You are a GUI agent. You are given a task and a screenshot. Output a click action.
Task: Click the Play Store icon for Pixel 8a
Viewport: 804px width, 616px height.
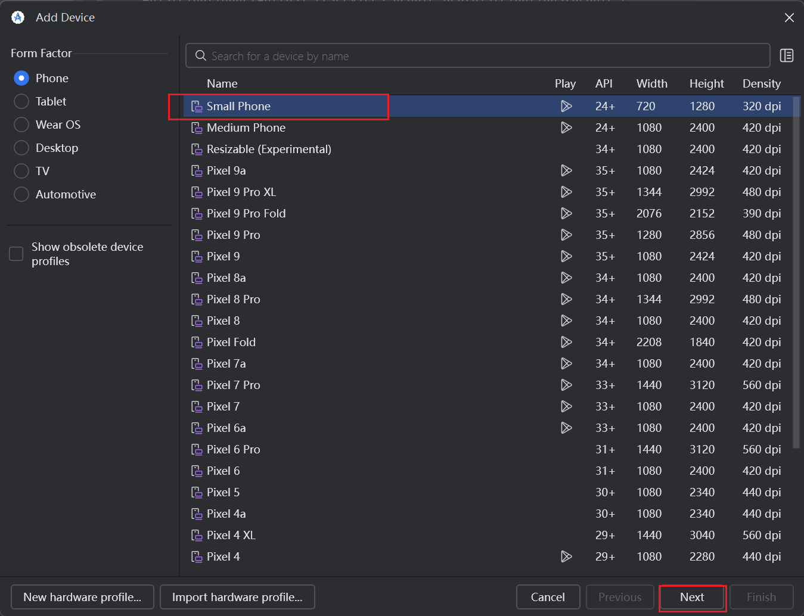[x=566, y=278]
